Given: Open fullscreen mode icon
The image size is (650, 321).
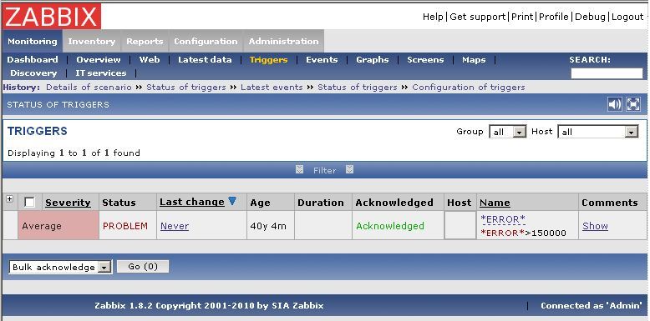Looking at the screenshot, I should [x=633, y=104].
